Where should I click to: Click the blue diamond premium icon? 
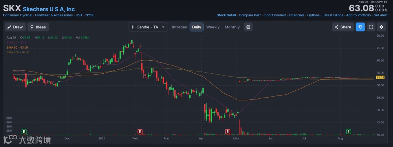point(360,27)
